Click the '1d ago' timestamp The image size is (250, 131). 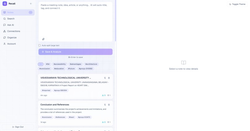pos(43,122)
